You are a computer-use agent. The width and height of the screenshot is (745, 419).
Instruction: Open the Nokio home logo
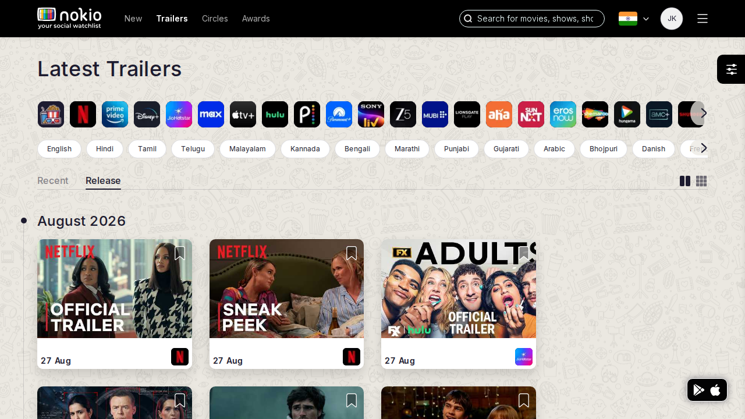[x=69, y=18]
